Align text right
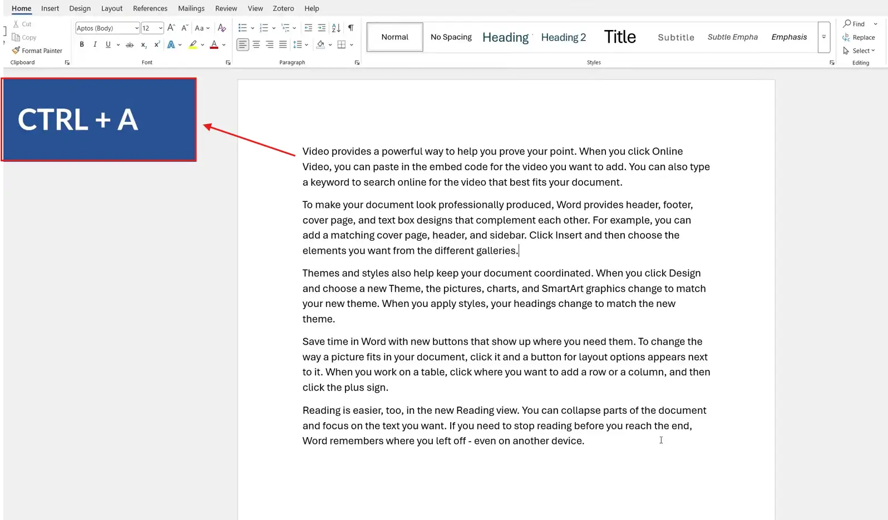888x520 pixels. point(270,44)
